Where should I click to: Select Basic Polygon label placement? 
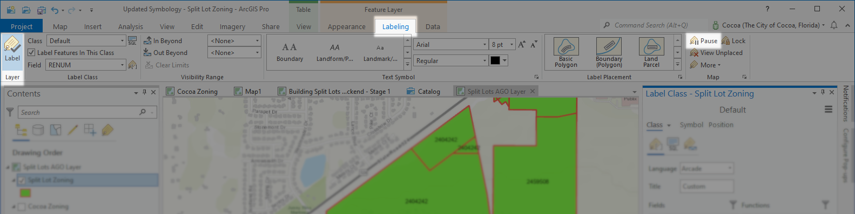[x=565, y=52]
